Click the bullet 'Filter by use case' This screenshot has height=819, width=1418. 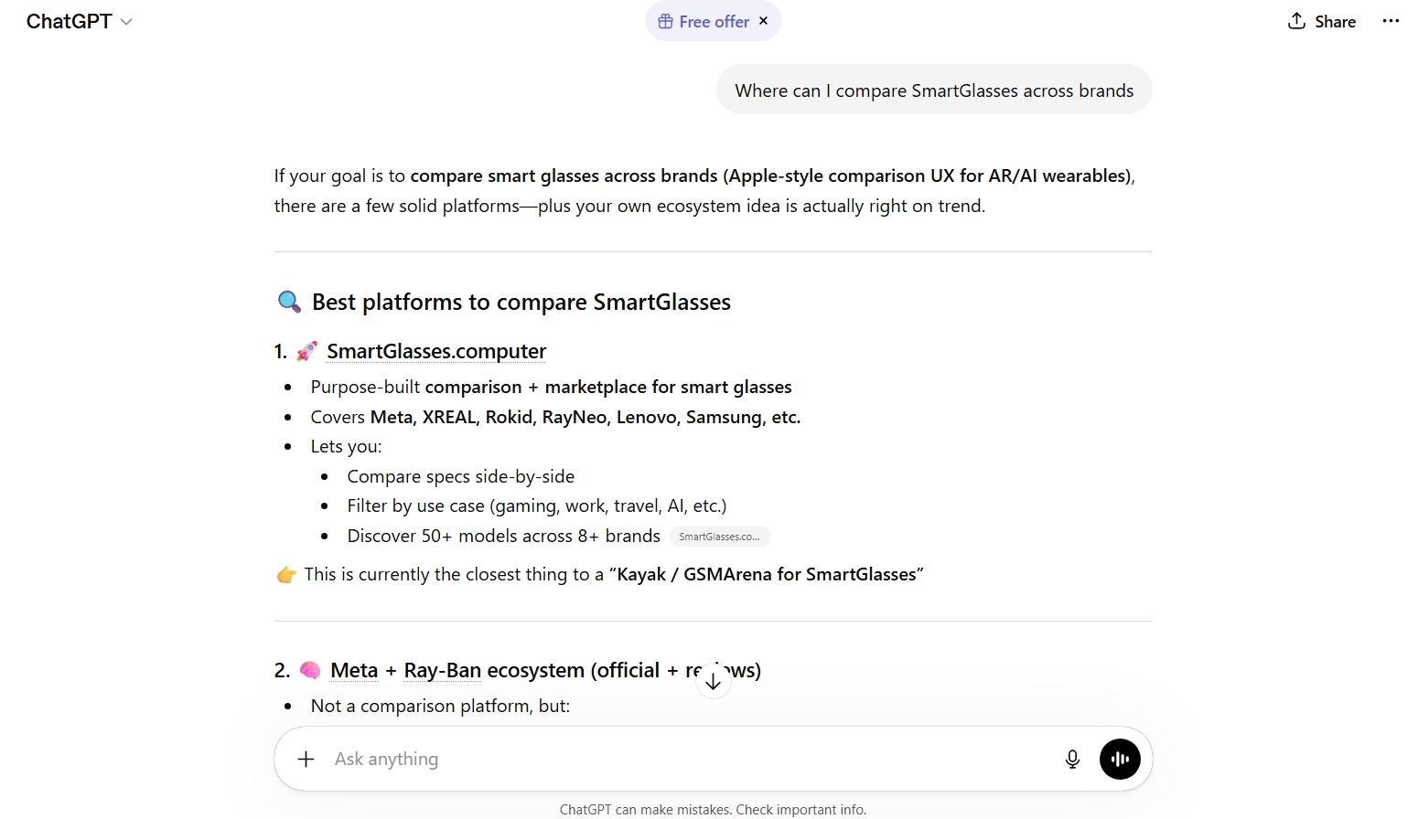click(x=537, y=505)
